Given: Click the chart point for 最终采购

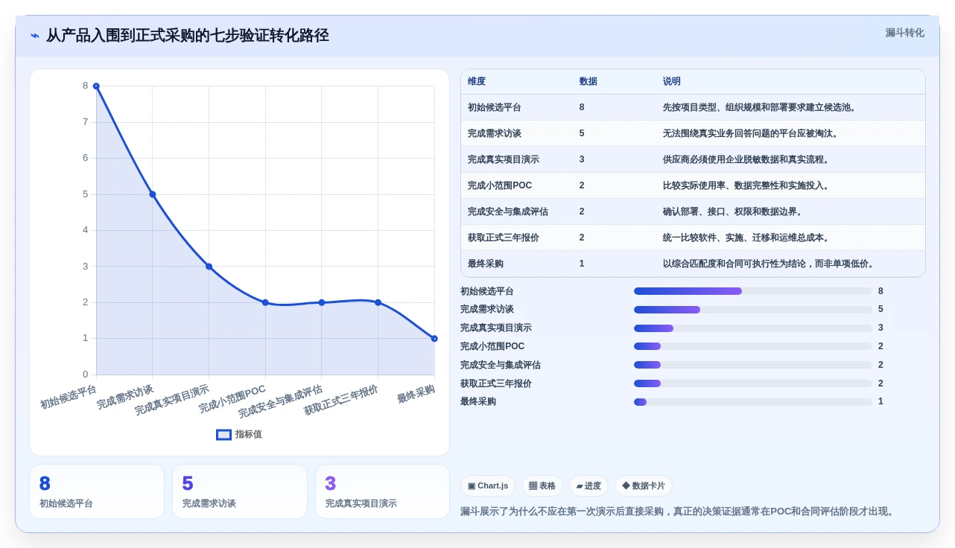Looking at the screenshot, I should pyautogui.click(x=434, y=339).
